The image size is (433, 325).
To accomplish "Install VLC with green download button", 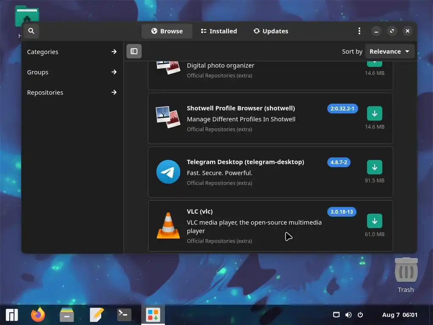I will 375,221.
